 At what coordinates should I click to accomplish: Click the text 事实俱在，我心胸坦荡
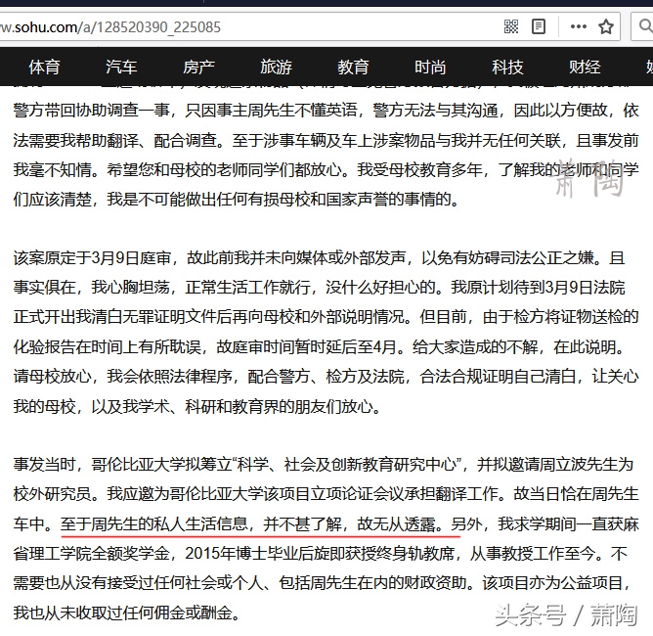[x=91, y=287]
